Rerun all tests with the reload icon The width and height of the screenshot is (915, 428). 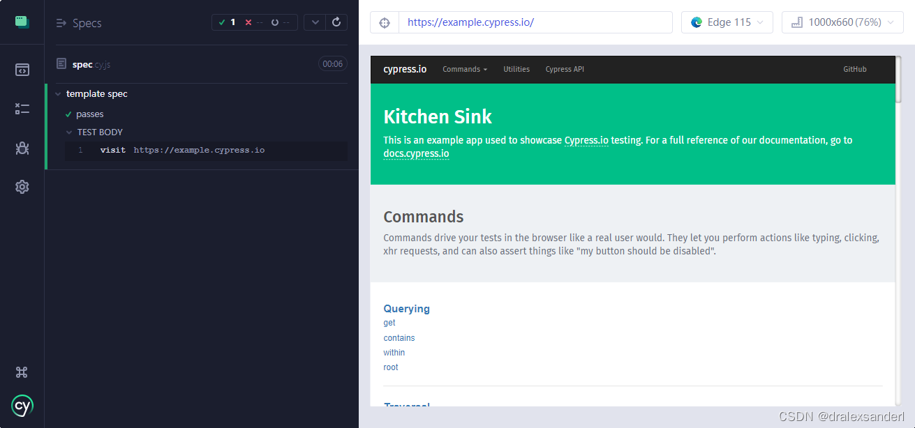336,22
